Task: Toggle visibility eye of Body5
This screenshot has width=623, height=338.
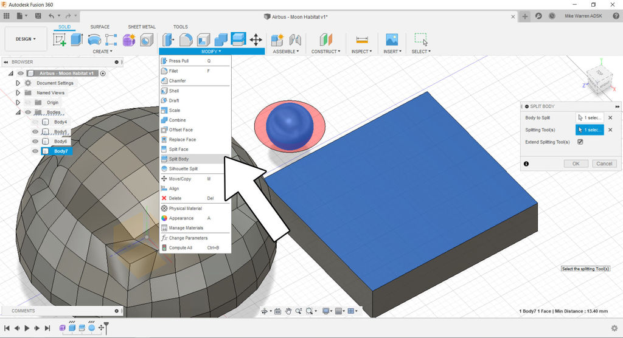Action: [35, 131]
